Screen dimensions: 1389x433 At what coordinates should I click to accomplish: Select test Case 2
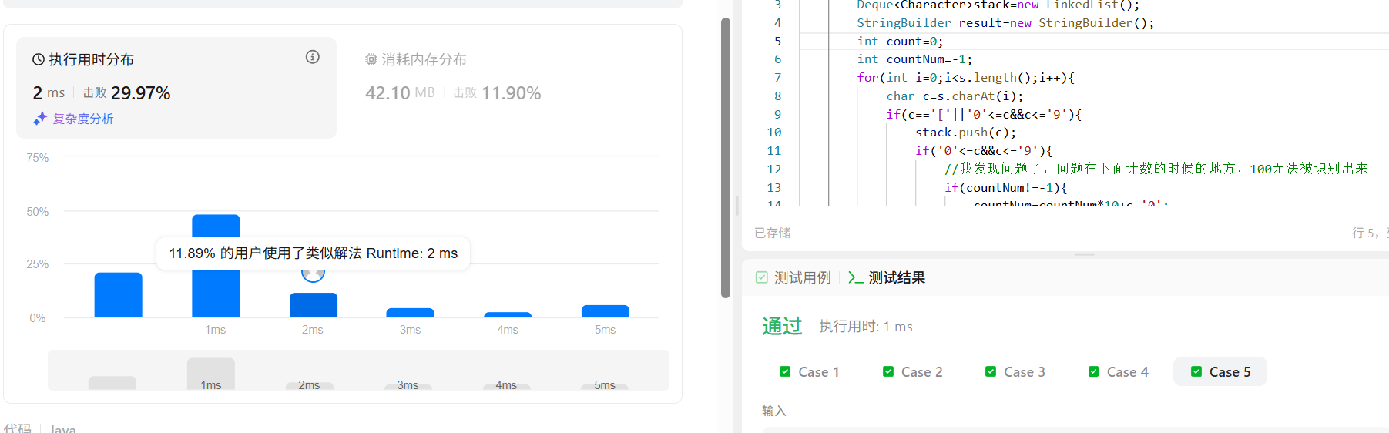click(912, 372)
